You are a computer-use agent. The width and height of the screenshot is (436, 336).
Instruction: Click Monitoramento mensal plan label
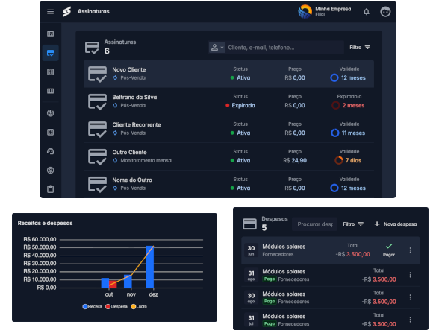(146, 160)
